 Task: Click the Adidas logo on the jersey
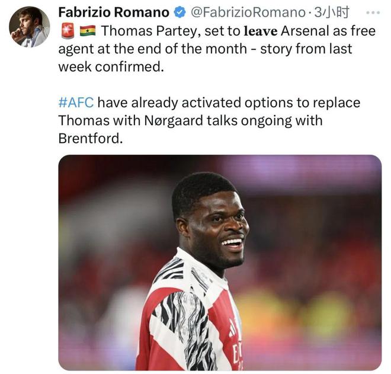pos(232,328)
